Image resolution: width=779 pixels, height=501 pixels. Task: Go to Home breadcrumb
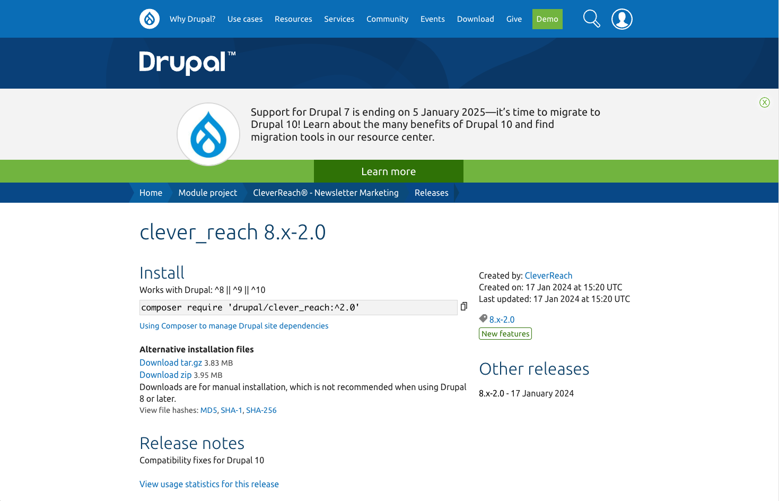[151, 193]
